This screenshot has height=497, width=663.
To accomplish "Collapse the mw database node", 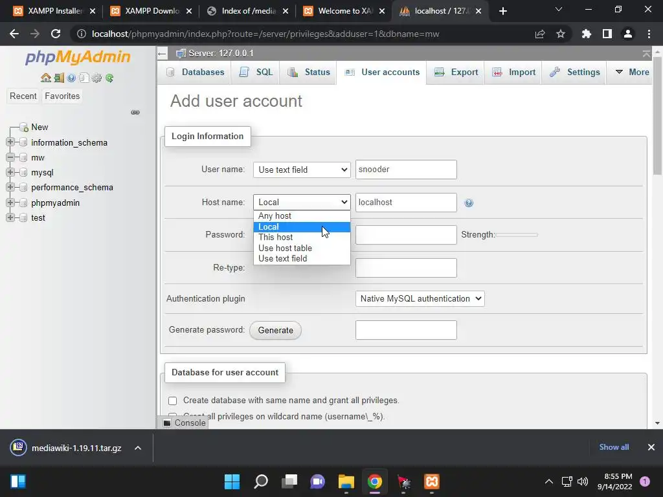I will pos(10,157).
